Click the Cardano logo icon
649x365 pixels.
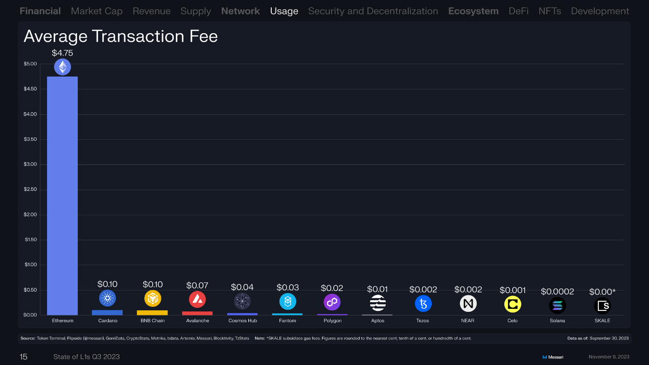(107, 298)
